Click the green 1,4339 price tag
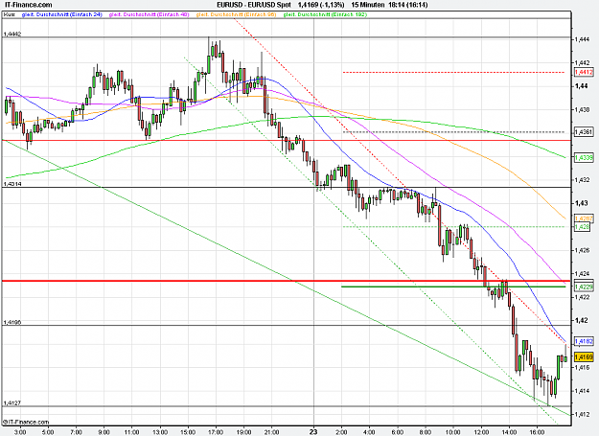The image size is (599, 436). [x=584, y=157]
